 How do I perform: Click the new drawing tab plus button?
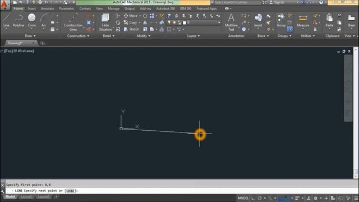click(x=43, y=43)
